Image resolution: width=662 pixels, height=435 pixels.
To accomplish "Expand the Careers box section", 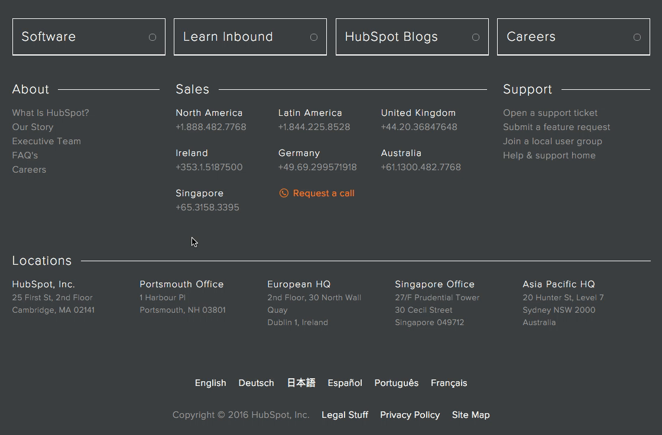I will tap(573, 37).
